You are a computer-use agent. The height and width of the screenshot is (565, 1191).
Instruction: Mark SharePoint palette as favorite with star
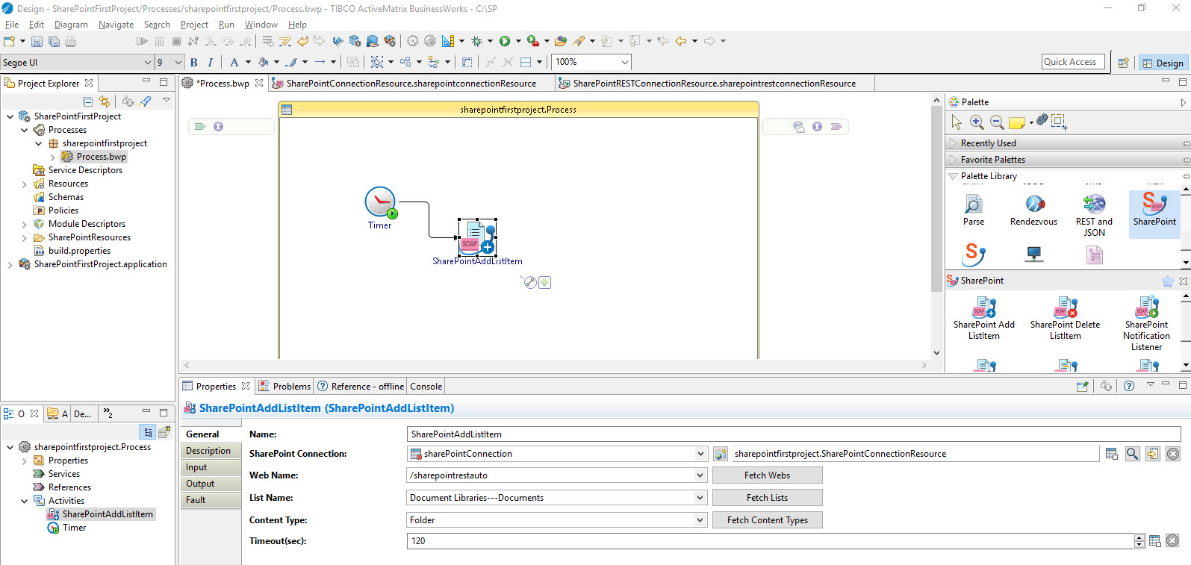pyautogui.click(x=1168, y=281)
